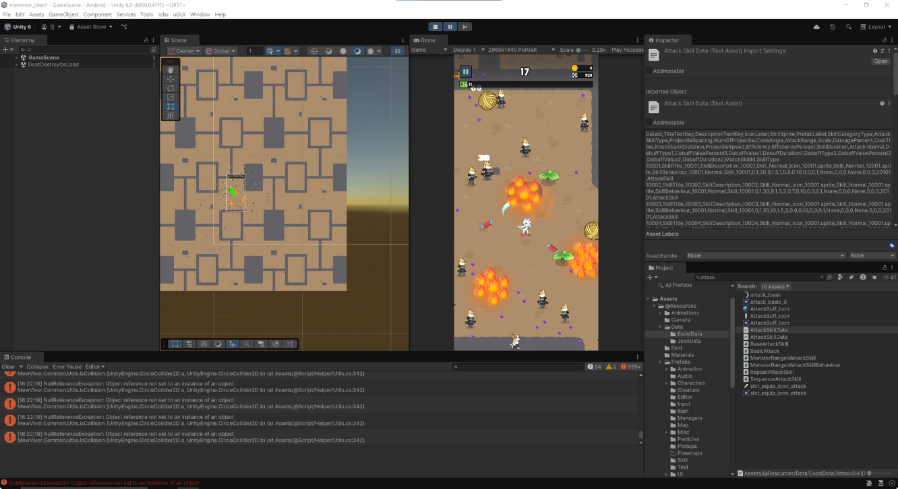Open the Center pivot dropdown
Screen dimensions: 898x489
coord(185,51)
